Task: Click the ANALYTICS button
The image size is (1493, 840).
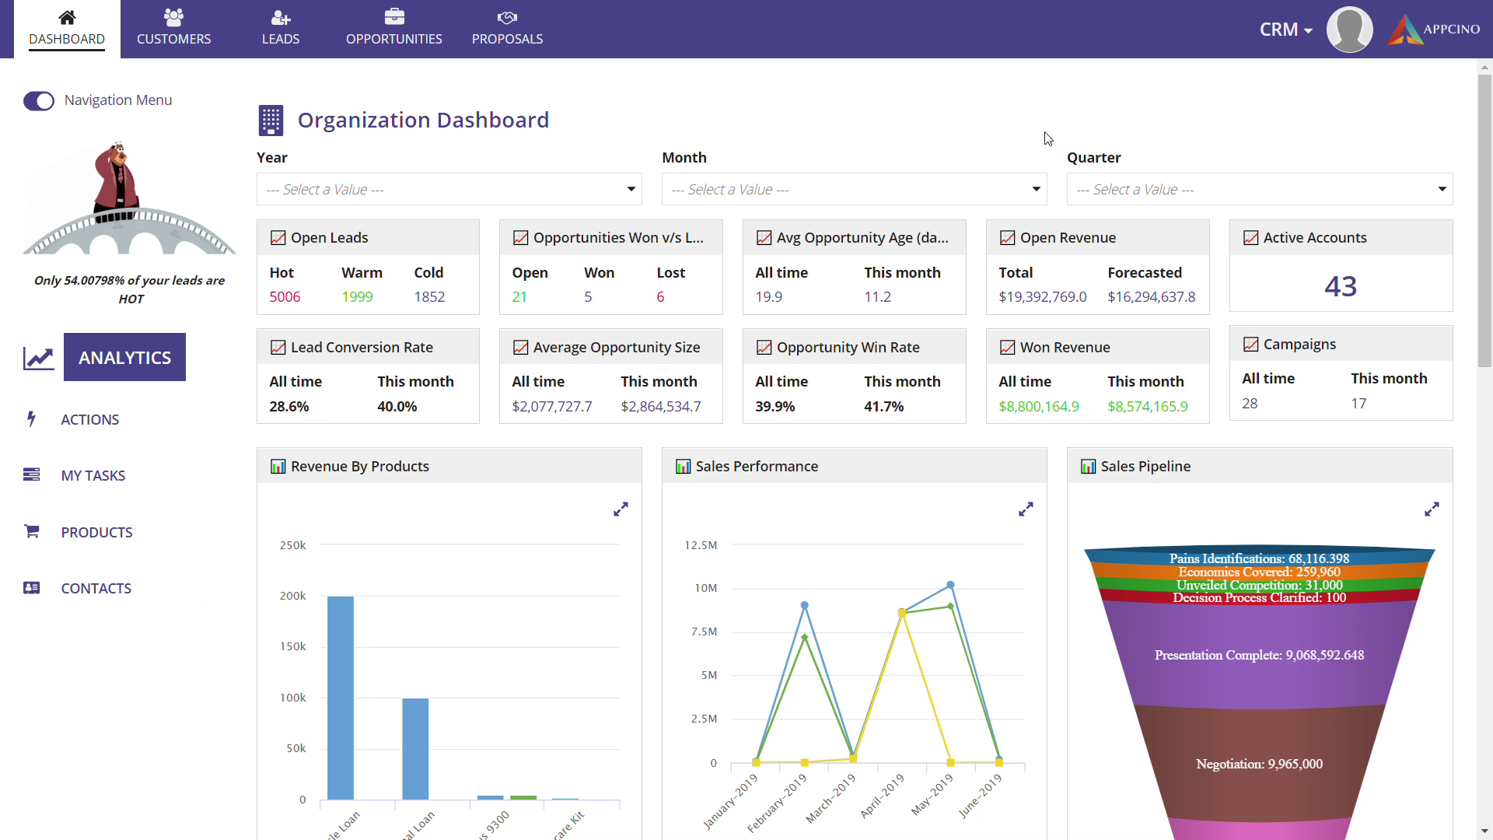Action: click(124, 358)
